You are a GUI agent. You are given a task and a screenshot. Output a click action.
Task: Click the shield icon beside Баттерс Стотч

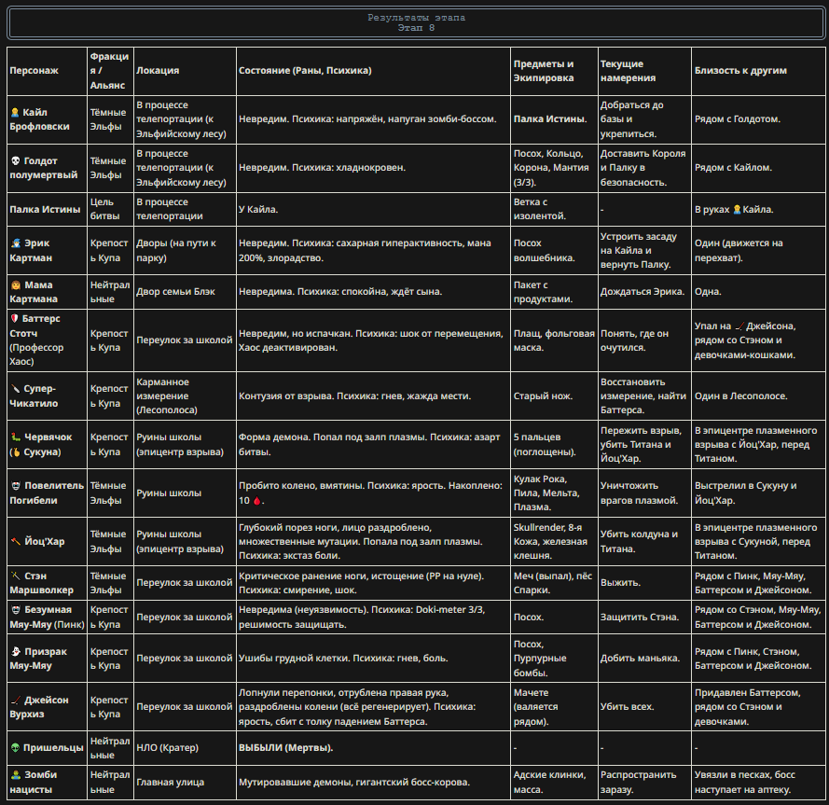[15, 319]
